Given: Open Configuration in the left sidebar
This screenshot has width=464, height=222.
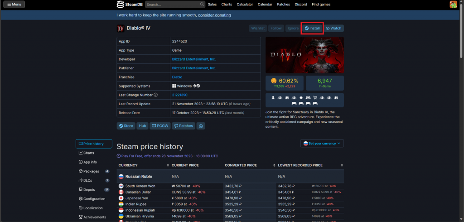Looking at the screenshot, I should (x=93, y=199).
